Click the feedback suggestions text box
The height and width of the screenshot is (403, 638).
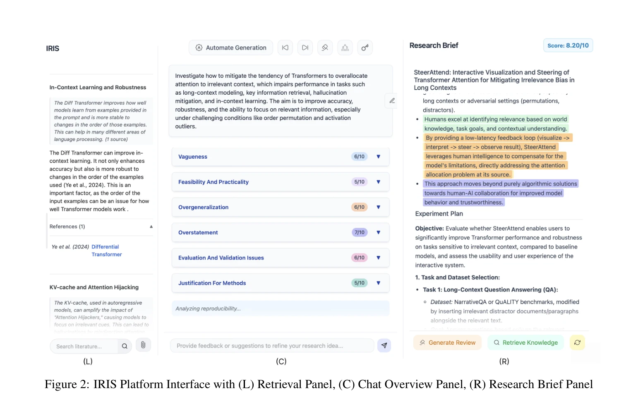coord(272,346)
